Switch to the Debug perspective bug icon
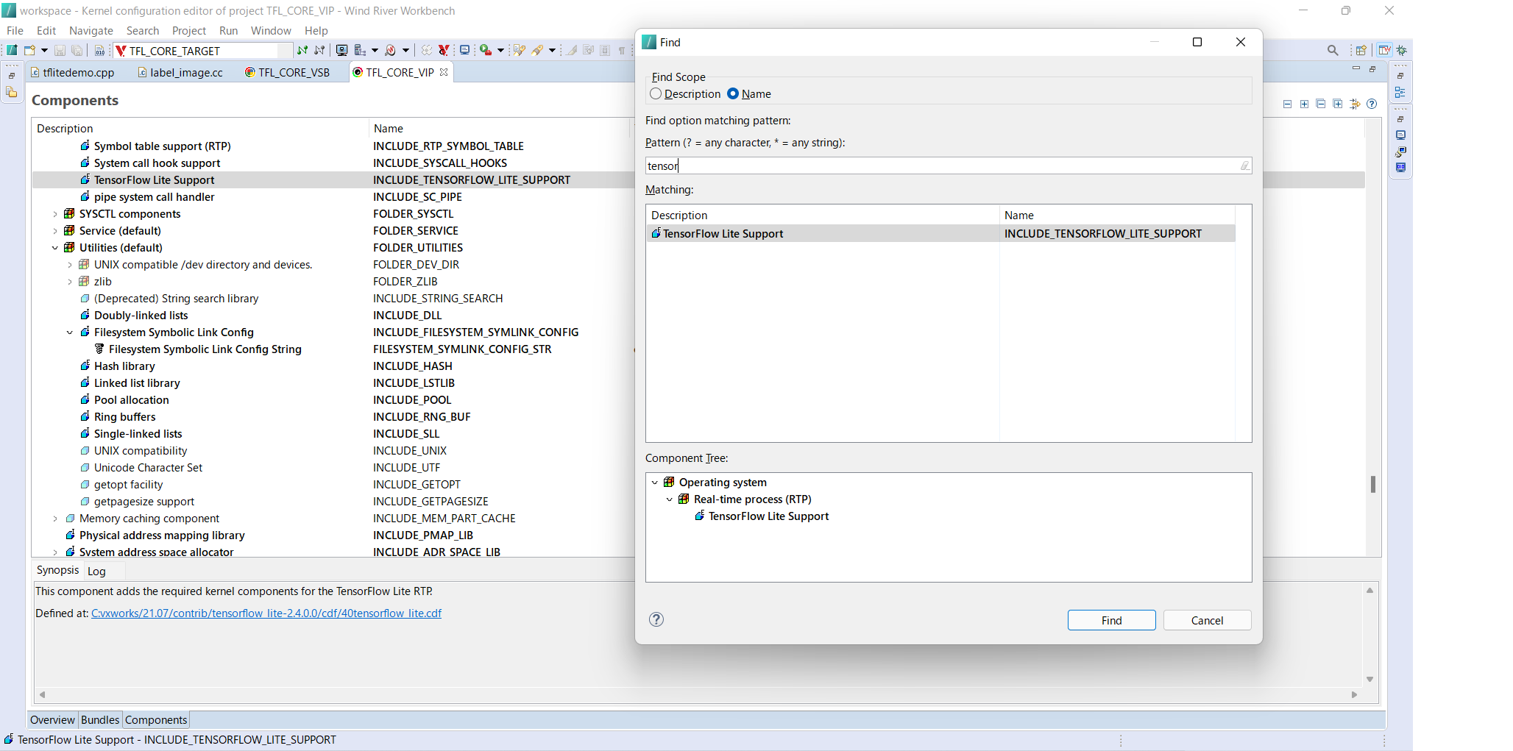The image size is (1513, 751). 1402,50
